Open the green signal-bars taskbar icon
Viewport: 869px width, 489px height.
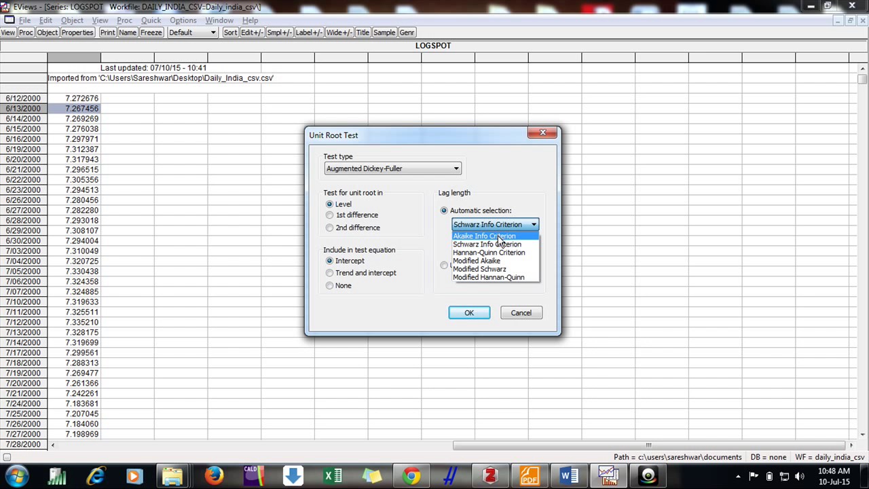click(x=56, y=476)
